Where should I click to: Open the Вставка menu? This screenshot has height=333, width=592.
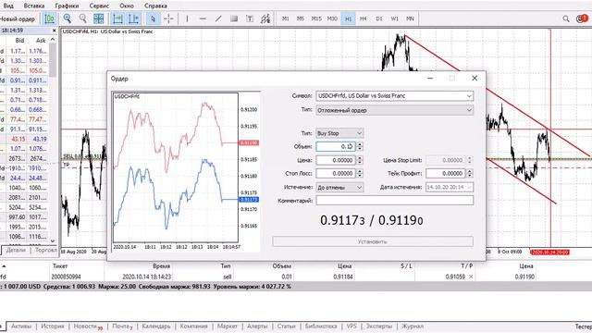tap(34, 6)
